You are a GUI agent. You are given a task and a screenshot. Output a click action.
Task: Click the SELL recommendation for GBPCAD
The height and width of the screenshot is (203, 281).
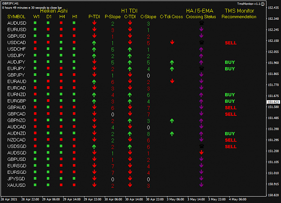pos(231,114)
